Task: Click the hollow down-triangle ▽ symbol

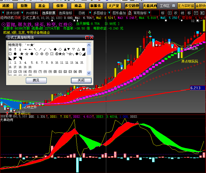Action: coord(73,49)
